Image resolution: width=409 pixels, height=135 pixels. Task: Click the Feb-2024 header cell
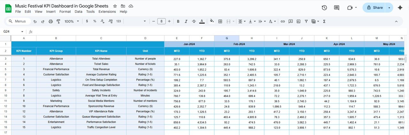(239, 44)
